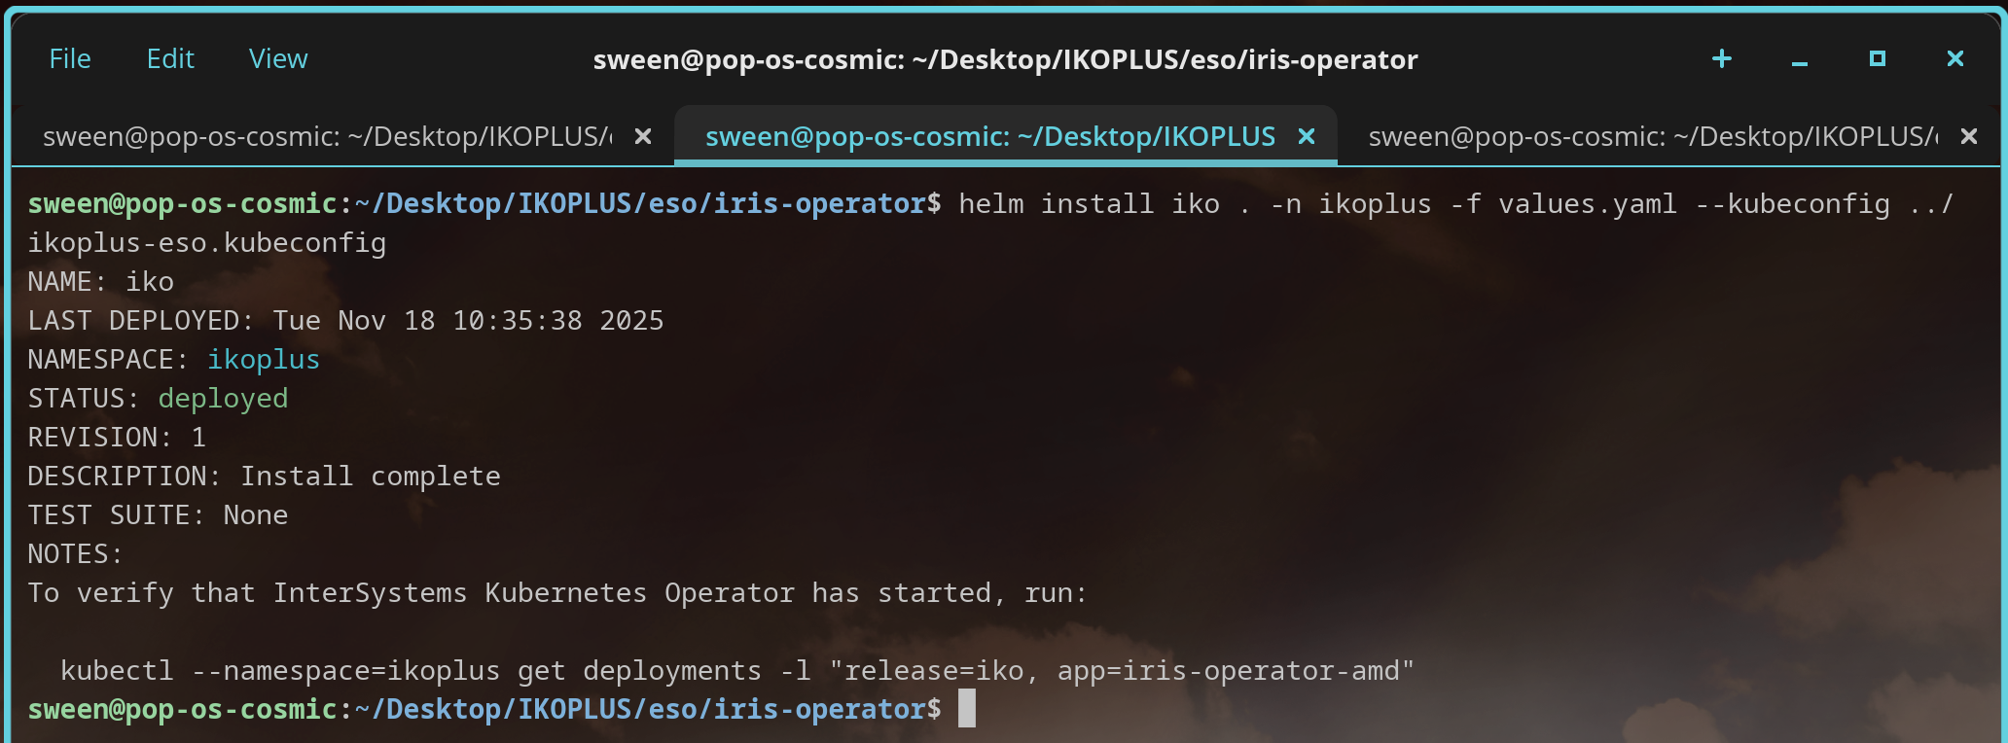The width and height of the screenshot is (2008, 743).
Task: Focus the cursor at the bottom prompt
Action: point(966,709)
